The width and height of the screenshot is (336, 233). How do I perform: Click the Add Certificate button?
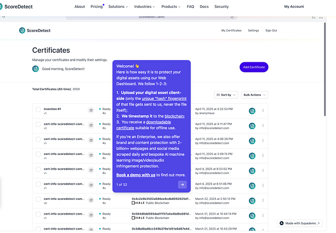(254, 67)
